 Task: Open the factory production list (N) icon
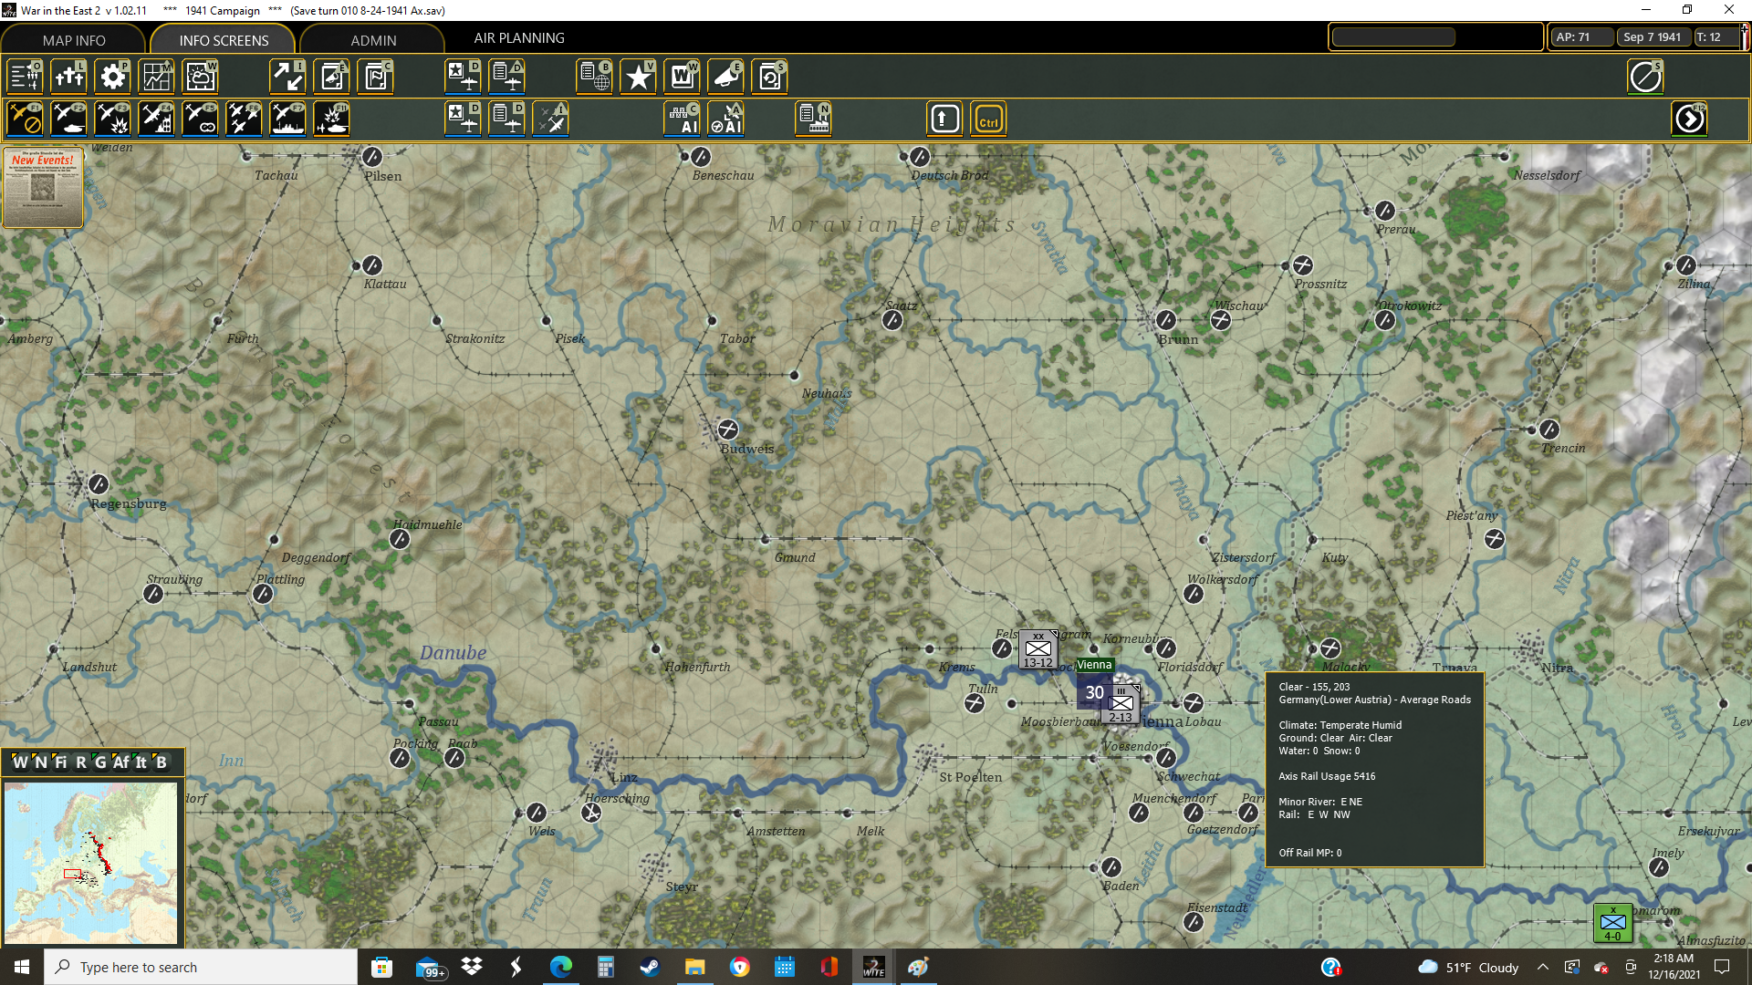pos(814,119)
